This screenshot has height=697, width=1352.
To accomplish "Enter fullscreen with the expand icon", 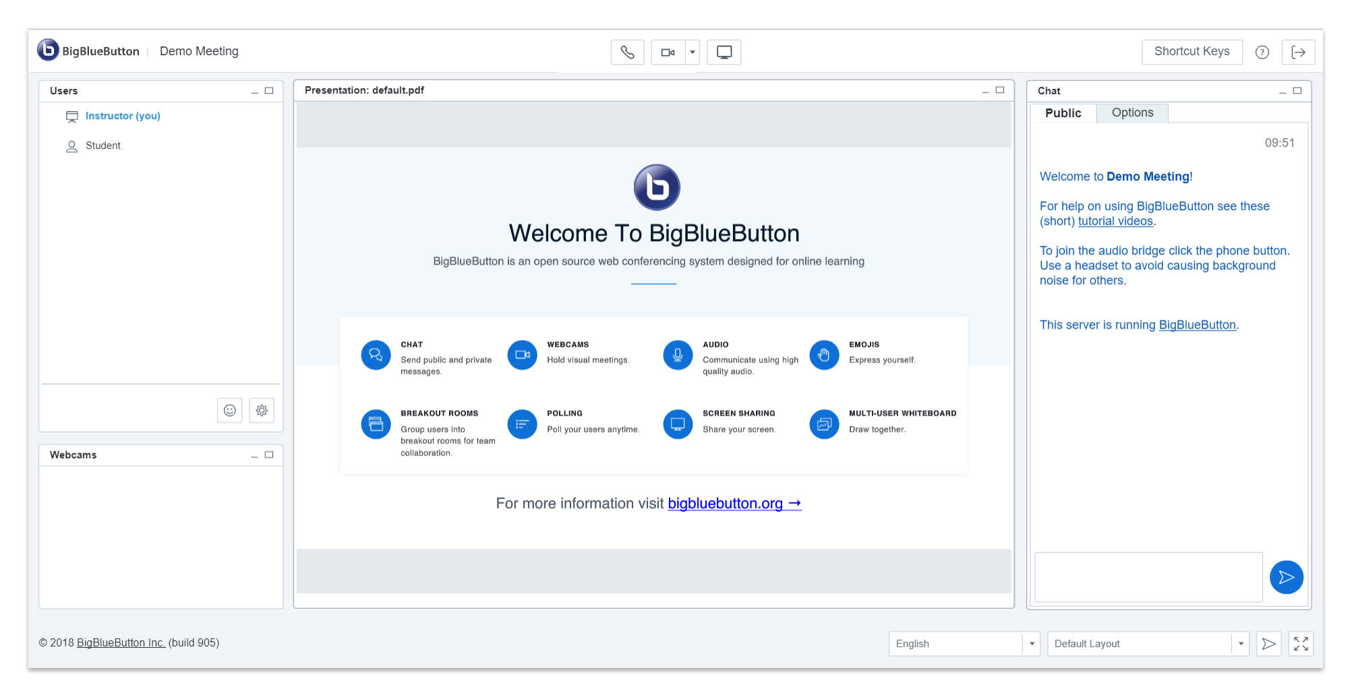I will [x=1301, y=643].
